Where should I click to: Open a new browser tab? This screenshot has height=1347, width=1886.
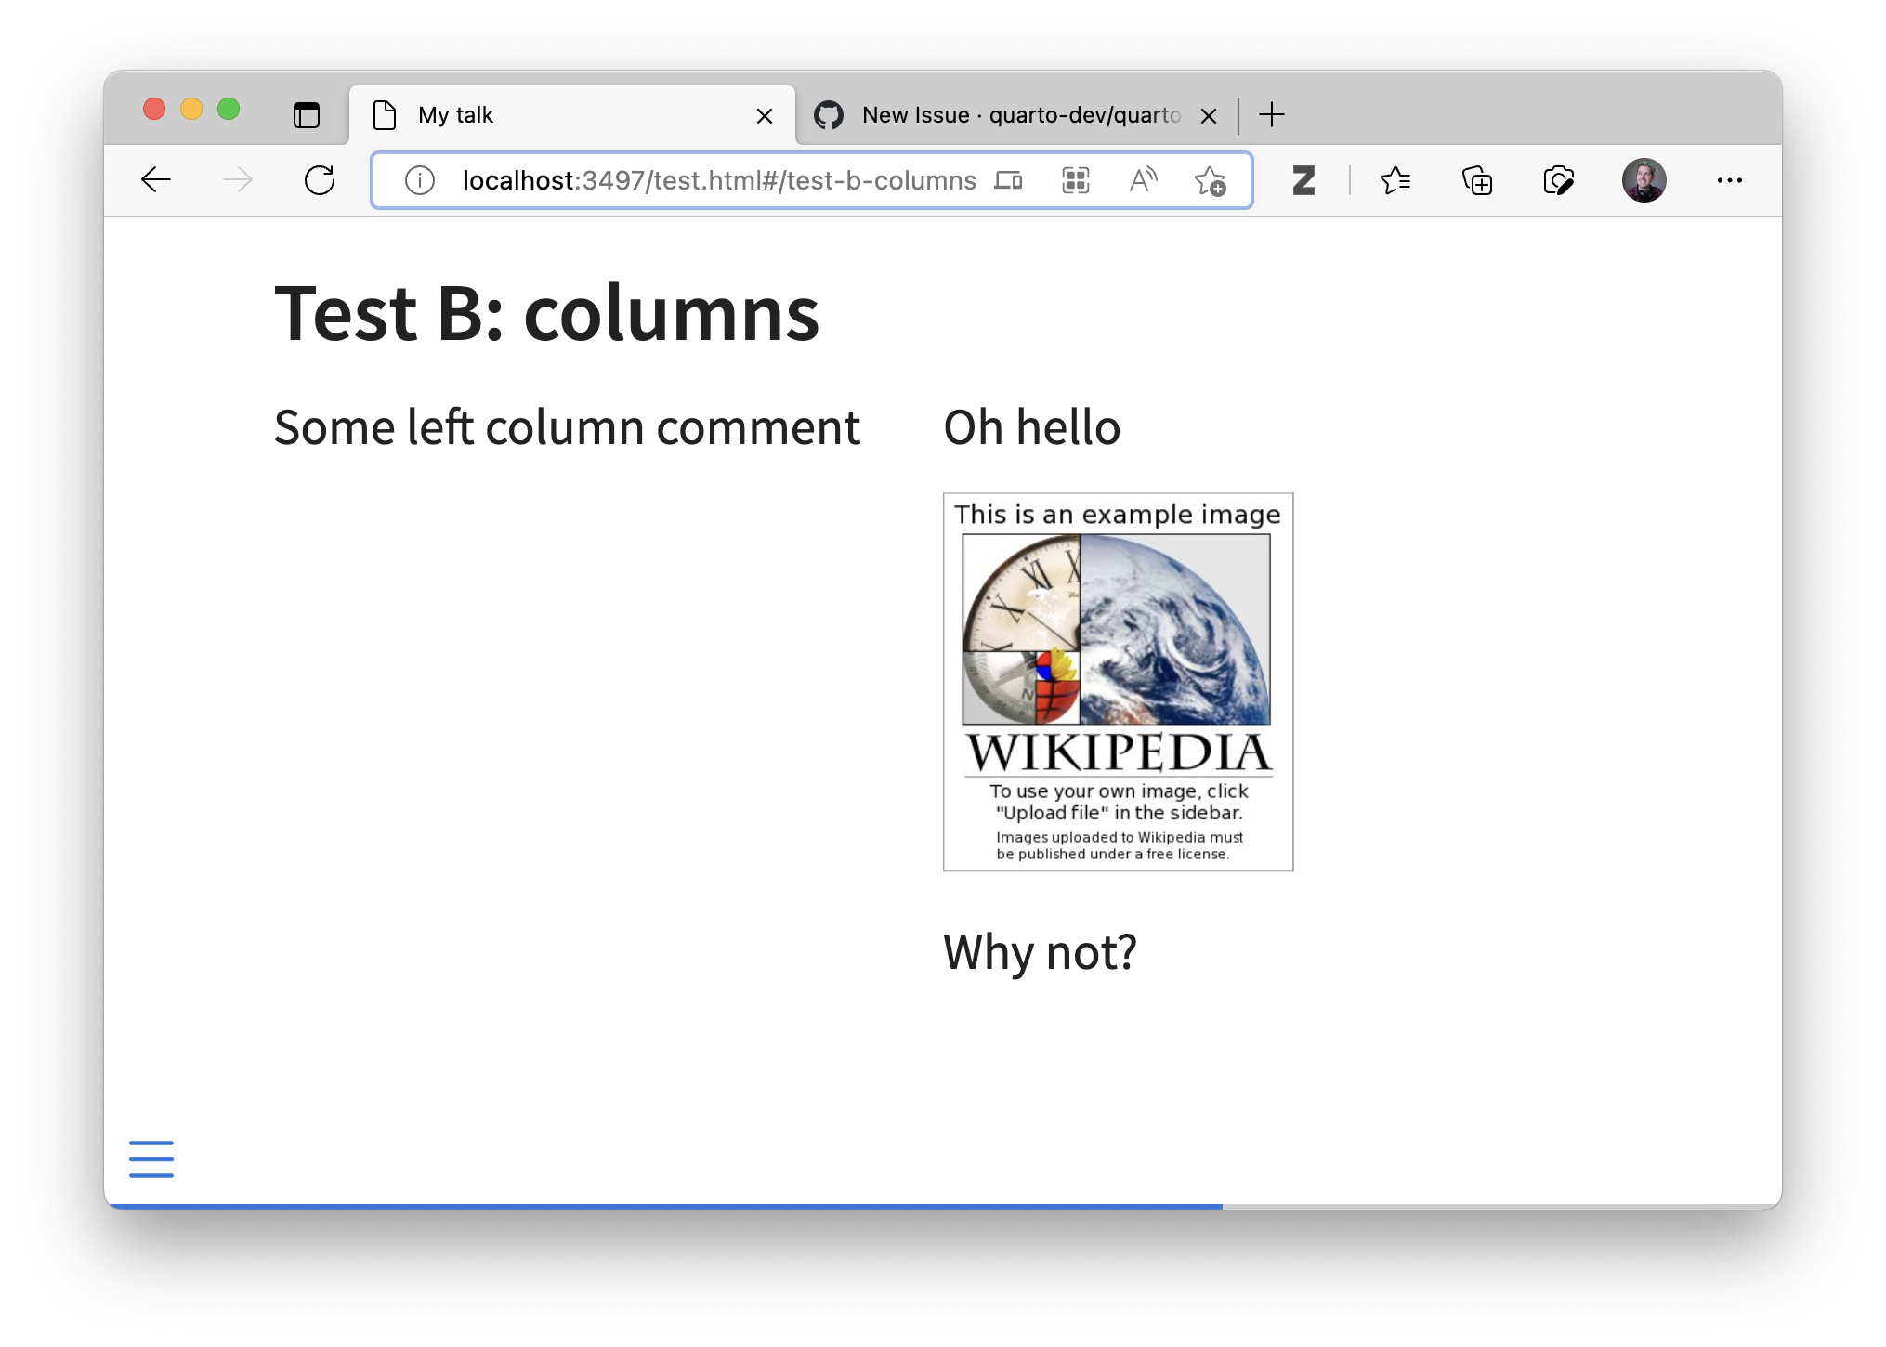coord(1272,114)
